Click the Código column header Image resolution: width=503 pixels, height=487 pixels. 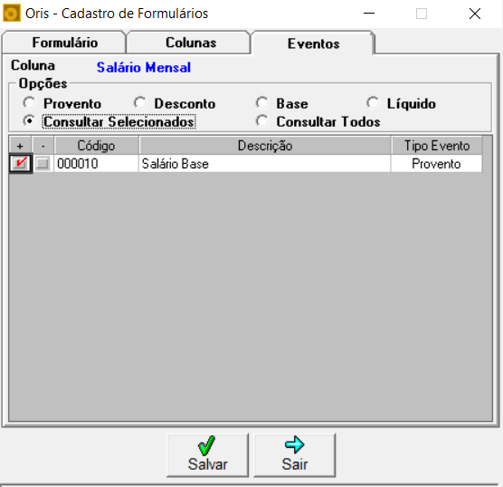coord(96,146)
